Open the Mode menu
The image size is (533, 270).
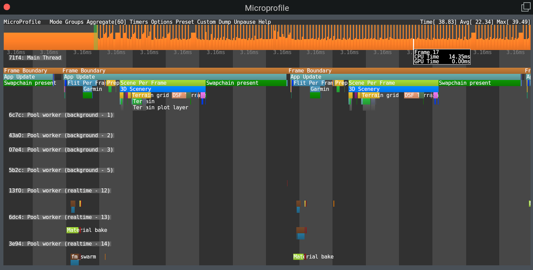tap(56, 22)
